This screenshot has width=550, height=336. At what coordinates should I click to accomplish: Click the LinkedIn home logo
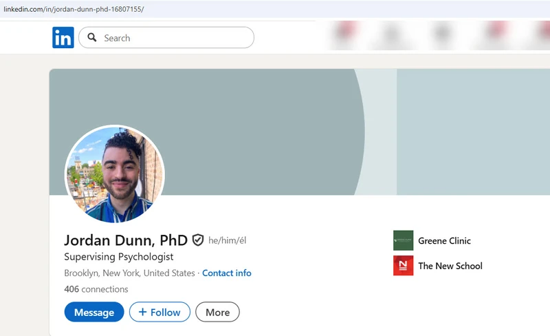pos(63,38)
